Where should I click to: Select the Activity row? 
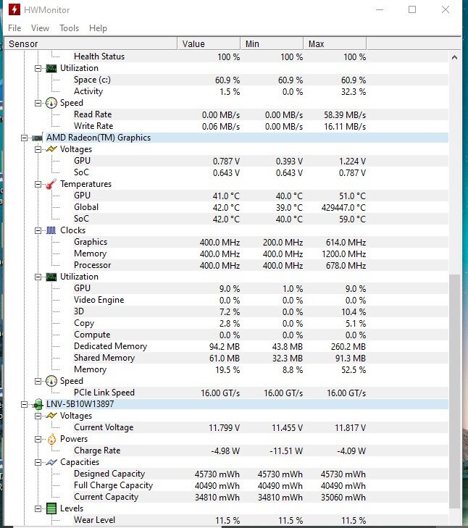tap(261, 91)
